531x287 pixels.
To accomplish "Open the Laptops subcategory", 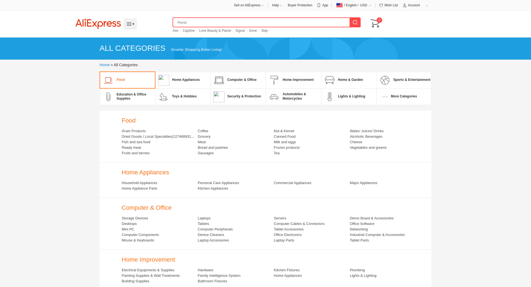I will pos(204,218).
